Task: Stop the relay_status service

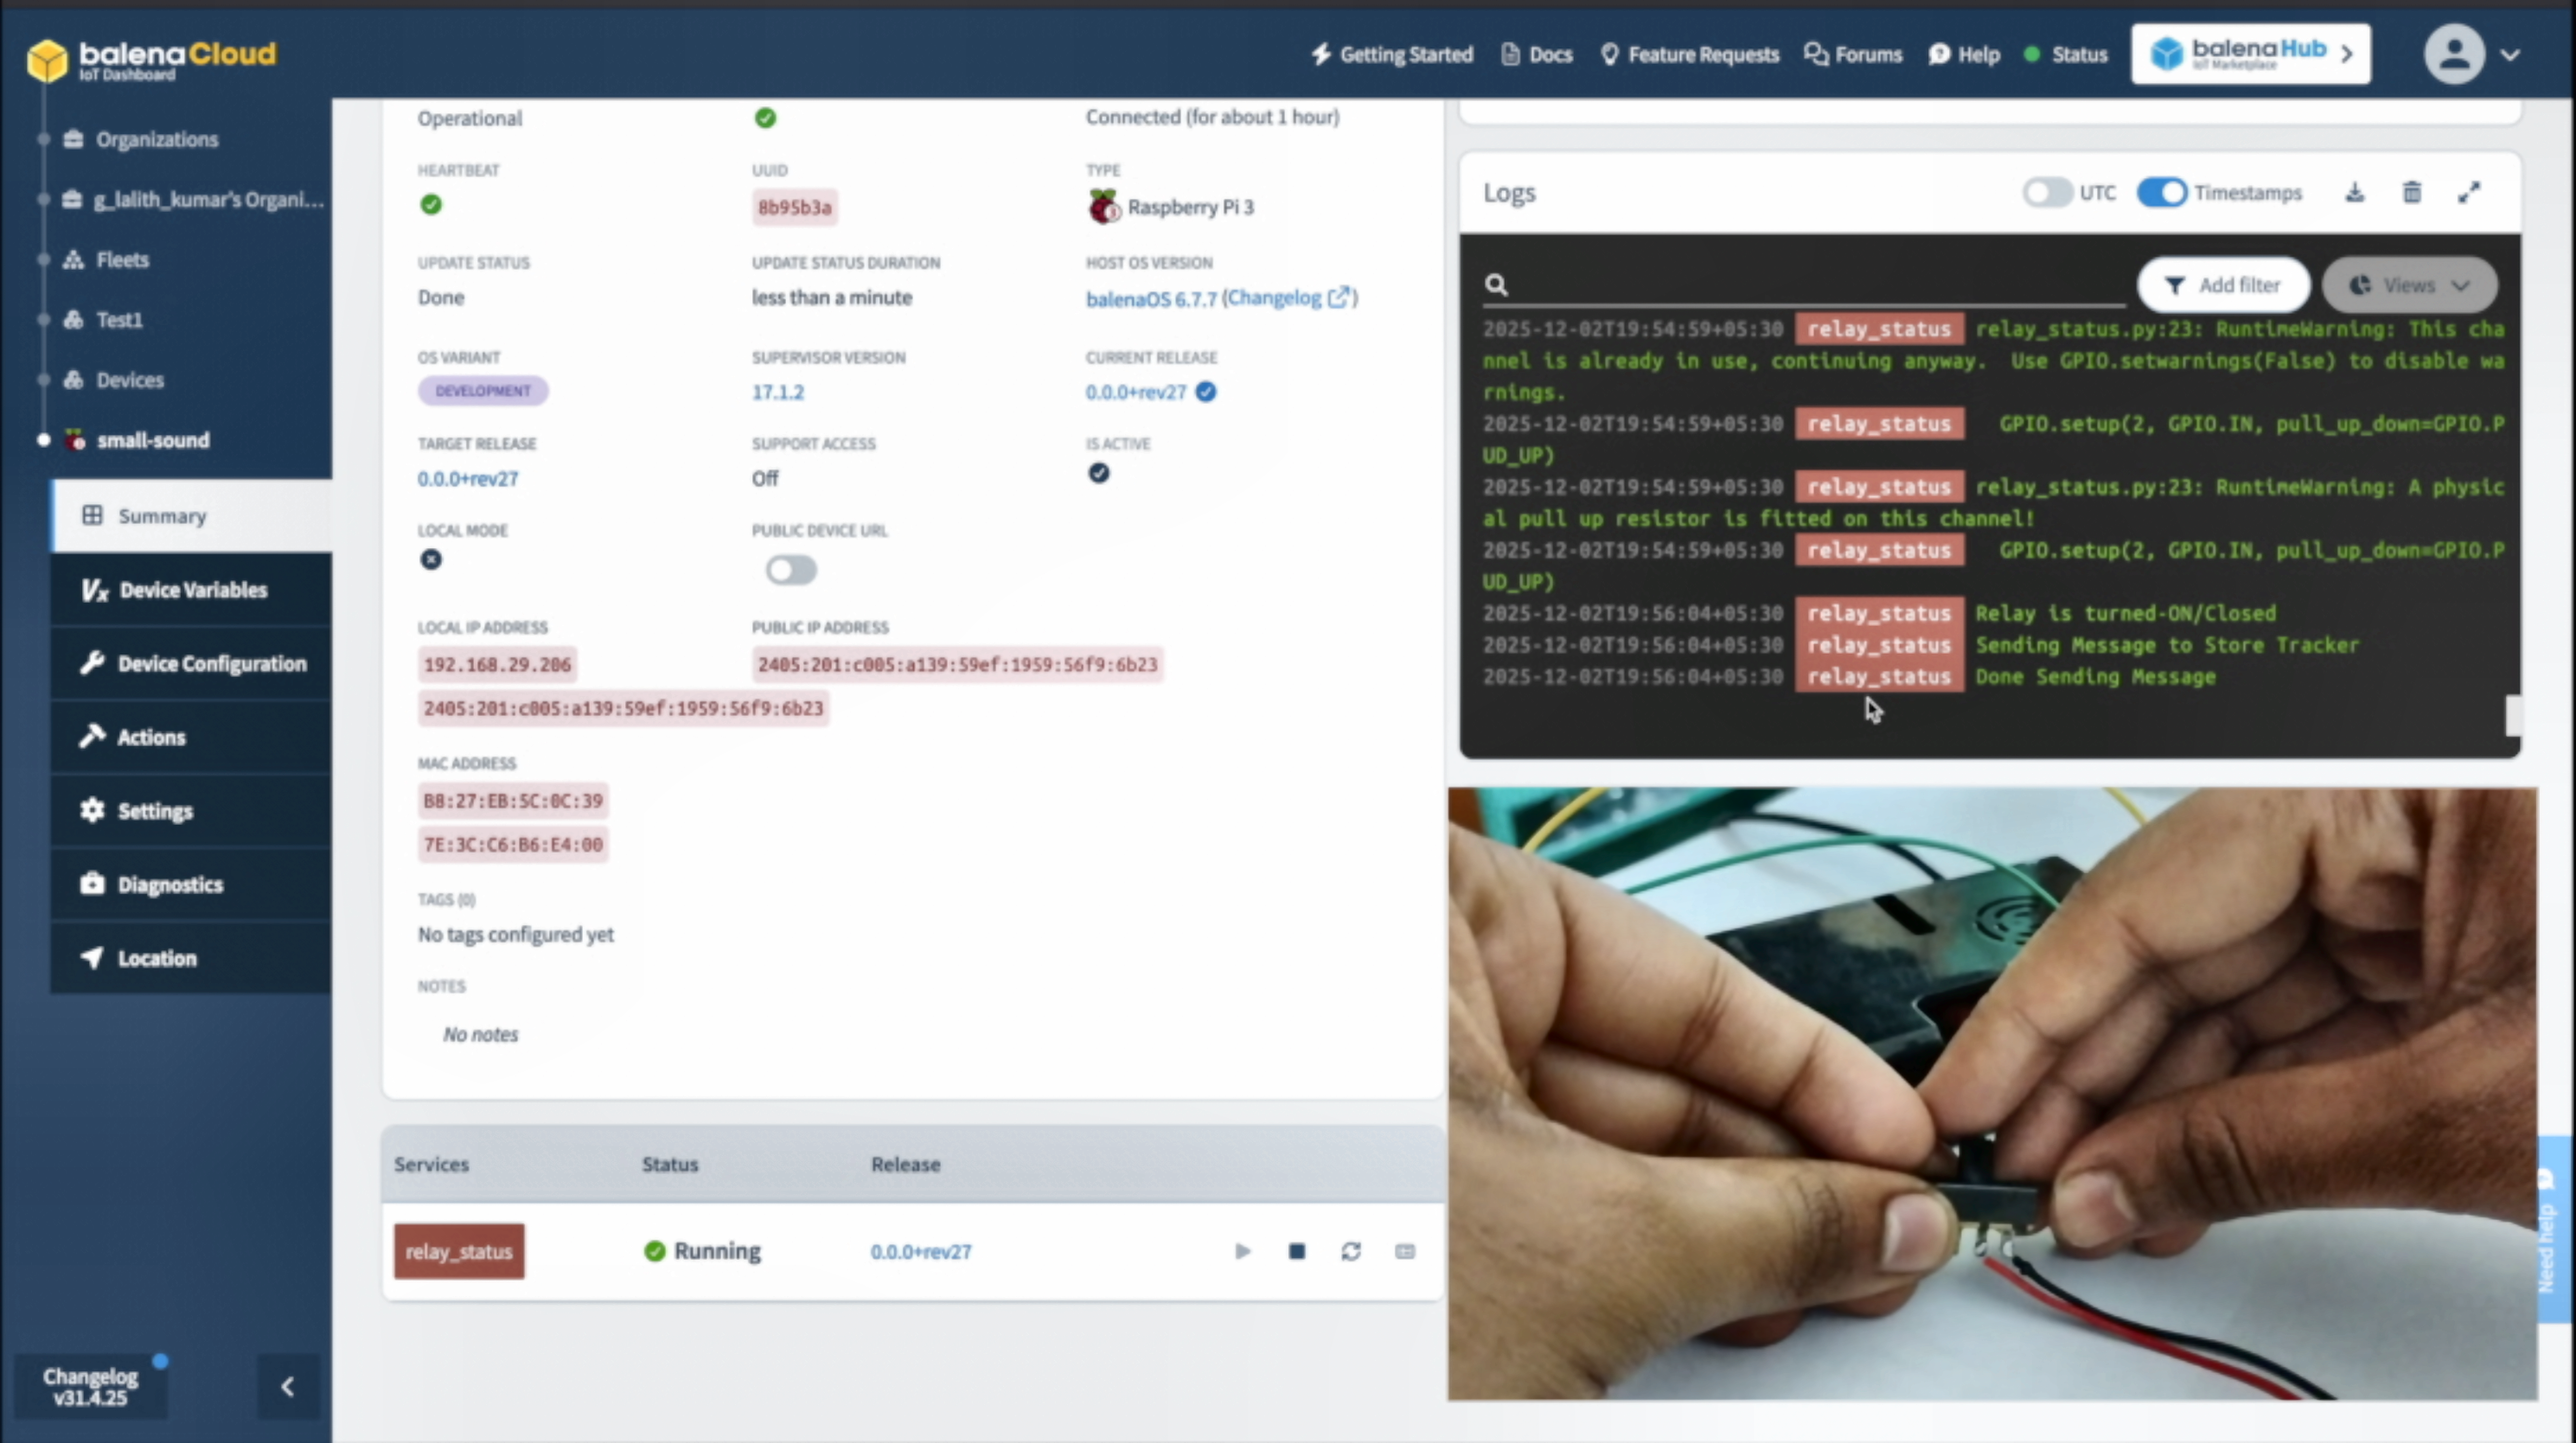Action: (x=1297, y=1251)
